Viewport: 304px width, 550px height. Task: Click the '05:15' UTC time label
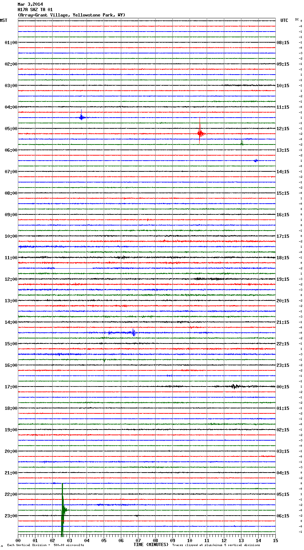point(283,494)
